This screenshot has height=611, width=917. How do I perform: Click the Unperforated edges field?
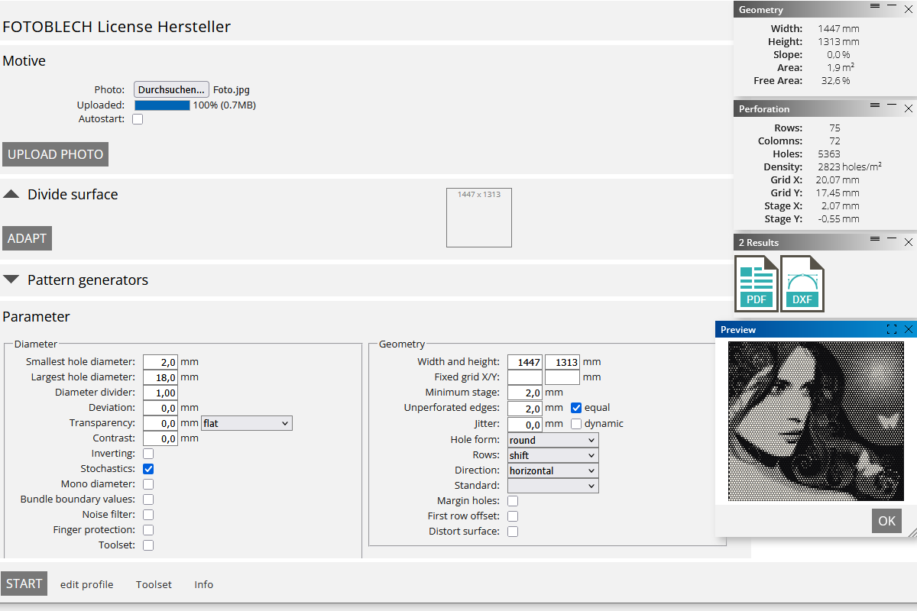pos(525,408)
